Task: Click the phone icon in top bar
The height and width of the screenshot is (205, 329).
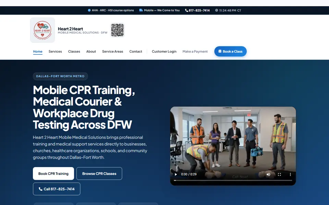Action: pyautogui.click(x=186, y=10)
